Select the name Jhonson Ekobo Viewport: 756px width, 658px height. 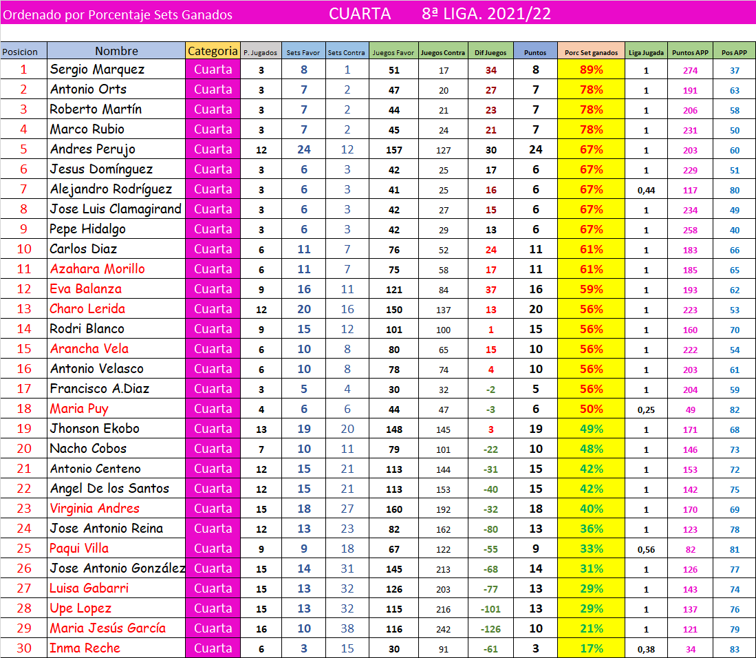pyautogui.click(x=94, y=428)
